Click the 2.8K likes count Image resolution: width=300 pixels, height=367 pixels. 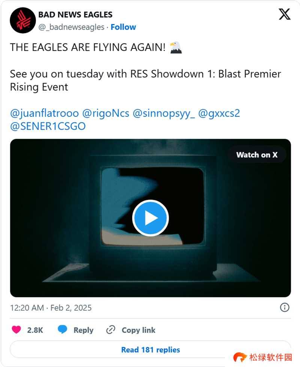point(35,330)
